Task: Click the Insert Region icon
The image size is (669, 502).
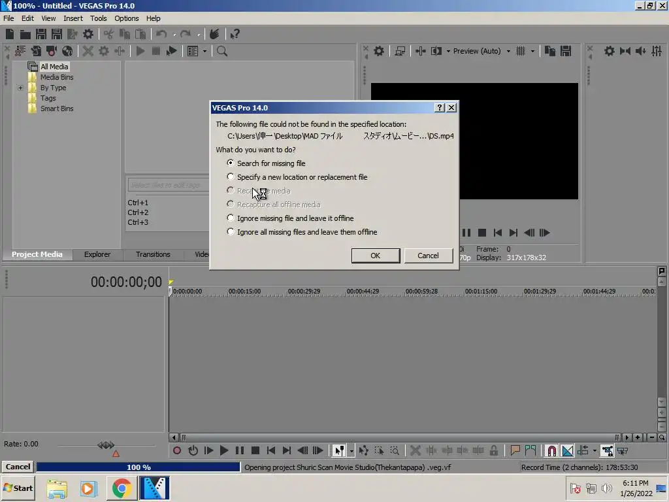Action: (530, 451)
